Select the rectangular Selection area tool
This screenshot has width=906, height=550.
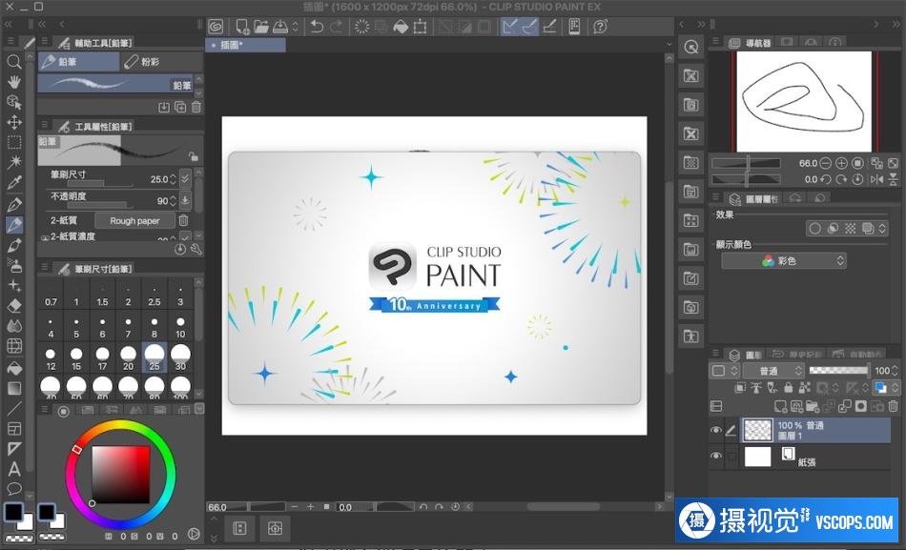14,142
